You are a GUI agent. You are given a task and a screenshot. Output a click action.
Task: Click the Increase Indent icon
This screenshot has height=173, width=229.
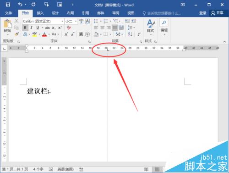coord(134,21)
